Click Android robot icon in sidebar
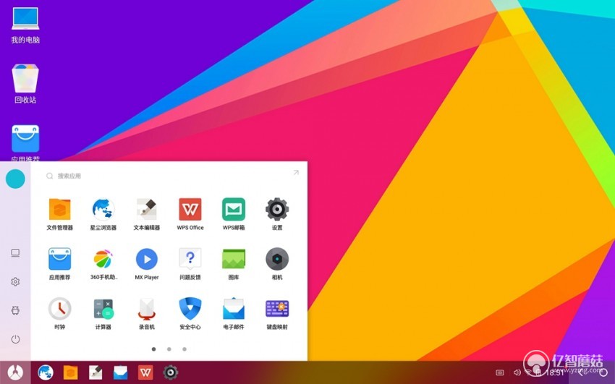Image resolution: width=615 pixels, height=384 pixels. (15, 311)
